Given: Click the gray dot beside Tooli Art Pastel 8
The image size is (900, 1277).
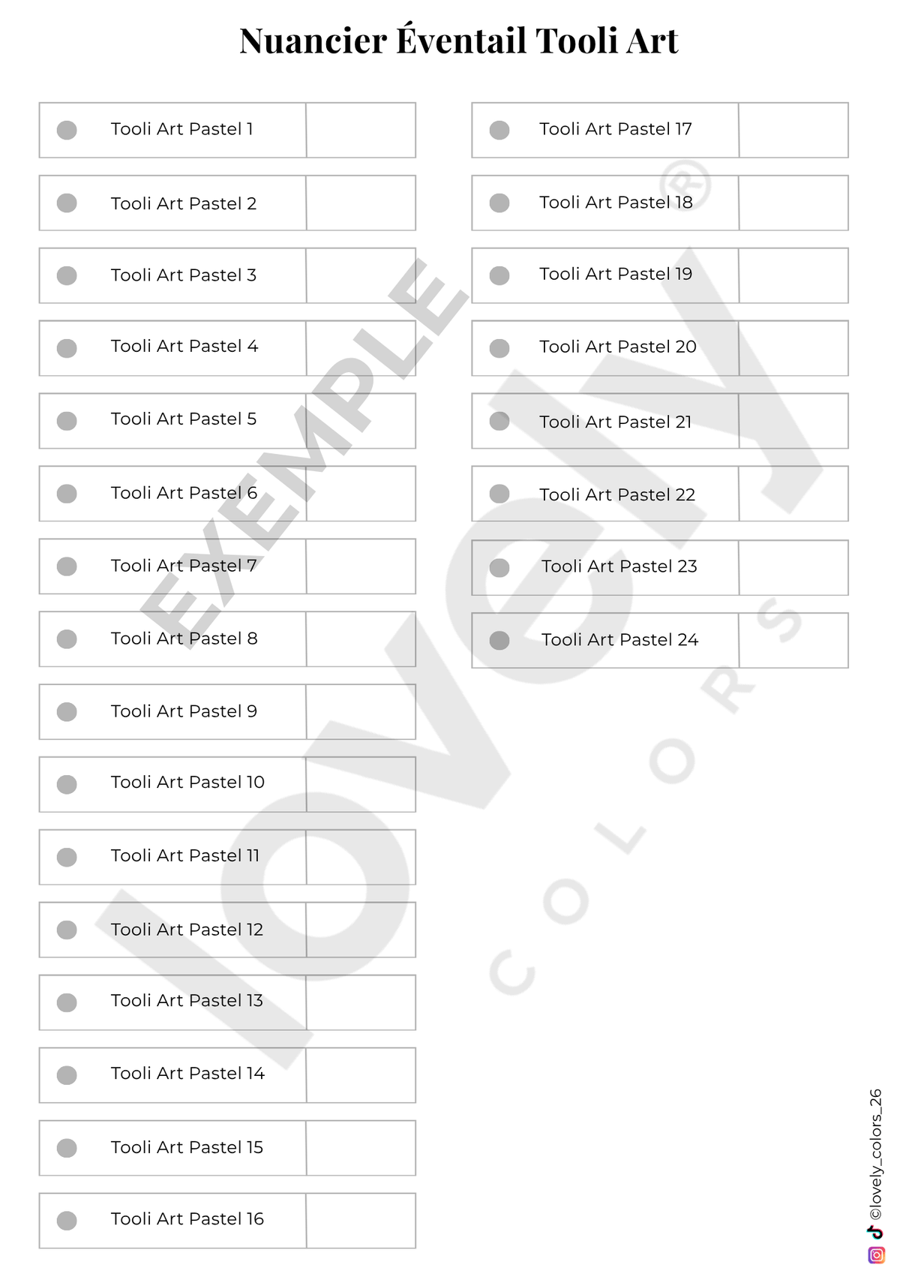Looking at the screenshot, I should pyautogui.click(x=67, y=638).
